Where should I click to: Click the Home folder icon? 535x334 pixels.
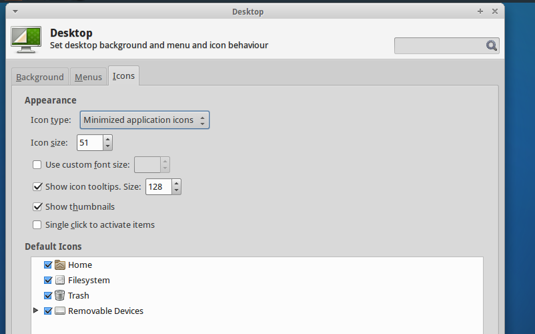[60, 265]
